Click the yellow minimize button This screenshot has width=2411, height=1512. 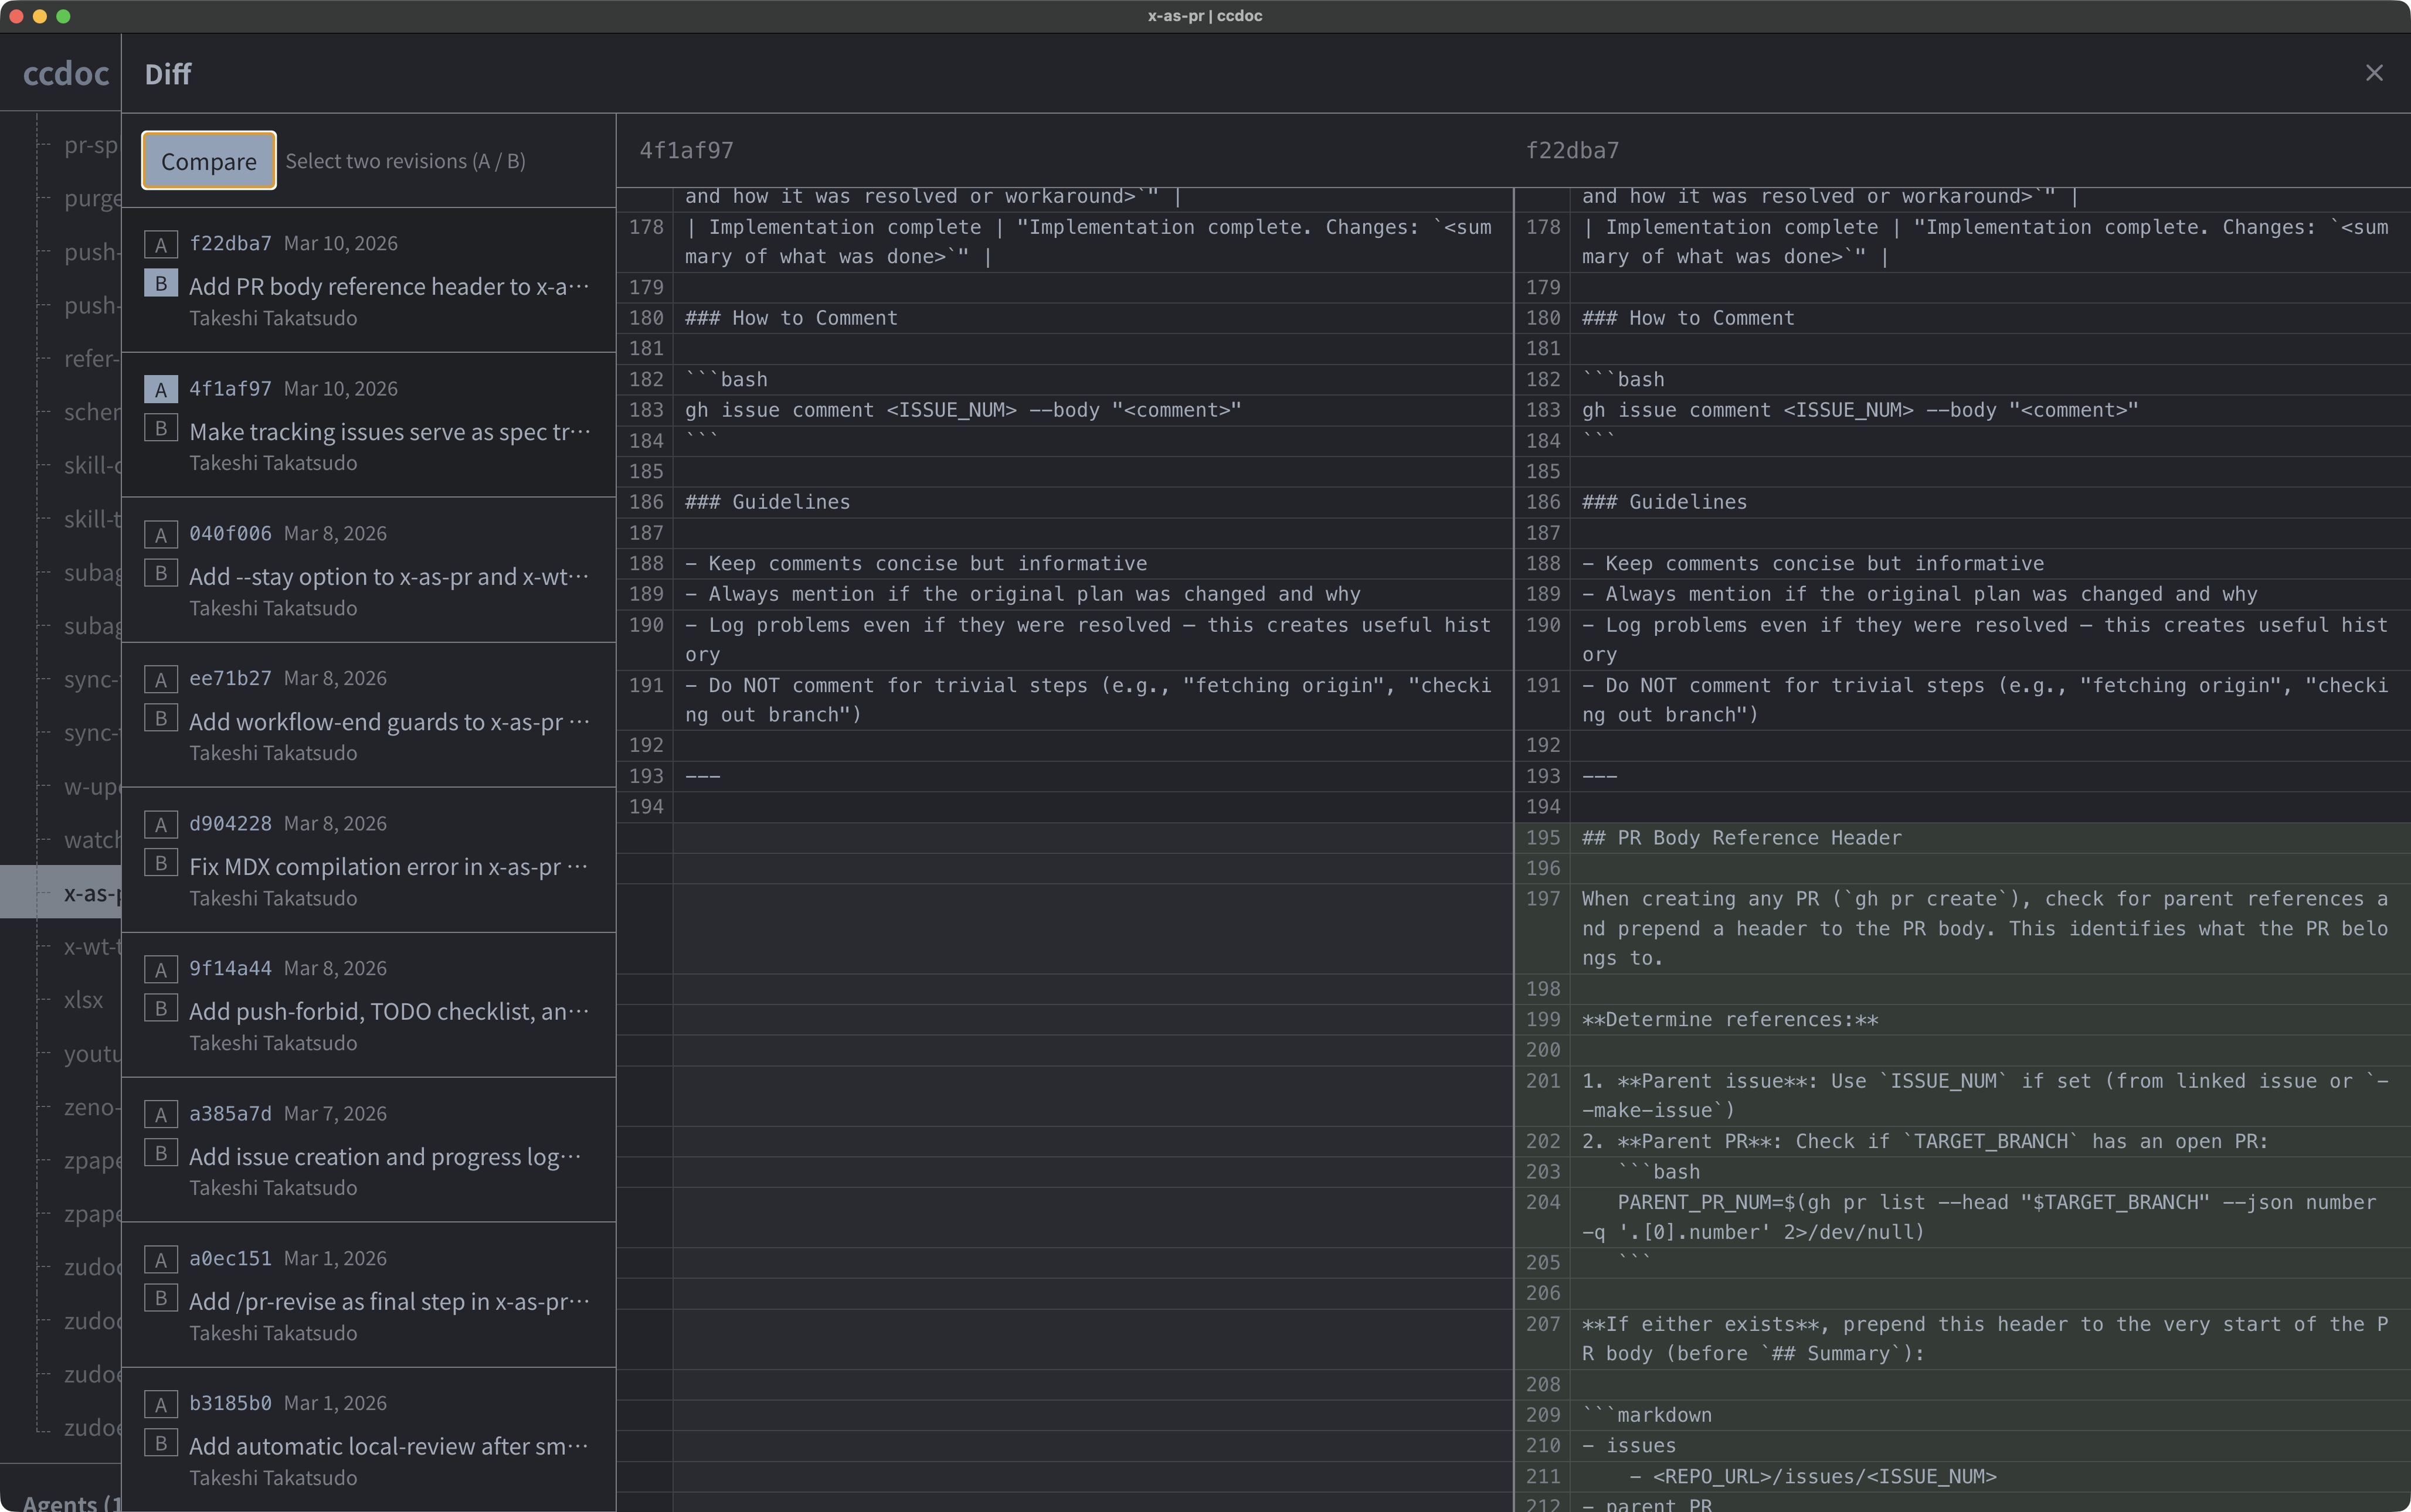41,15
